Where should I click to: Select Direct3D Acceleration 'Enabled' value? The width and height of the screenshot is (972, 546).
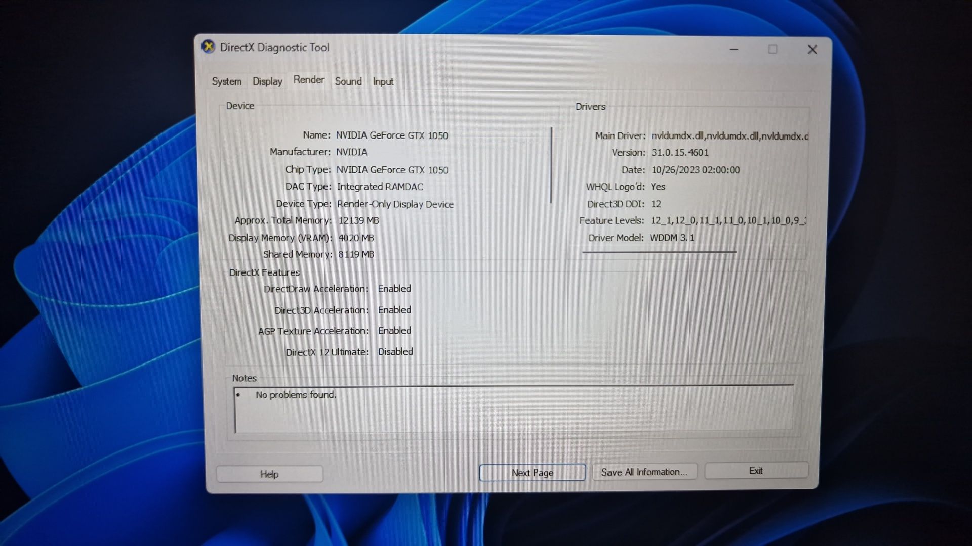pyautogui.click(x=394, y=310)
